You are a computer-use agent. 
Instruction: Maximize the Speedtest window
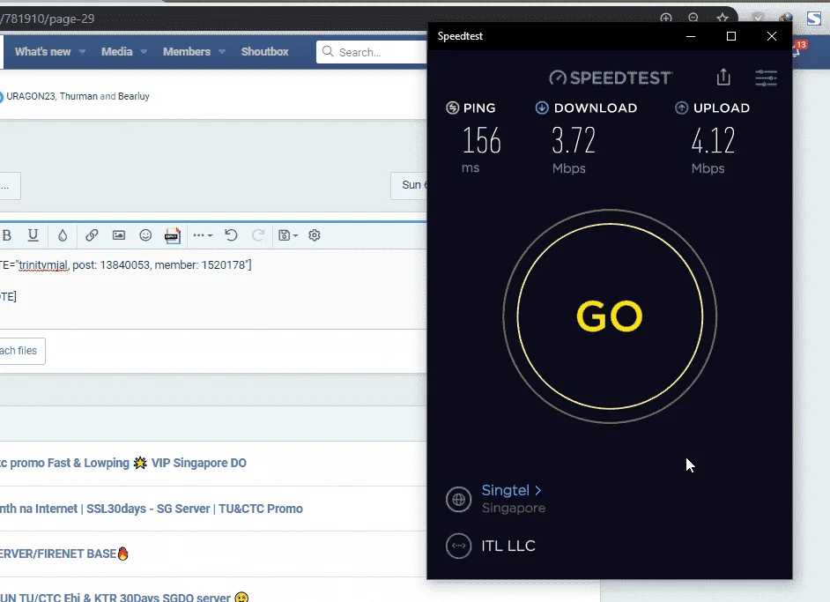tap(731, 36)
